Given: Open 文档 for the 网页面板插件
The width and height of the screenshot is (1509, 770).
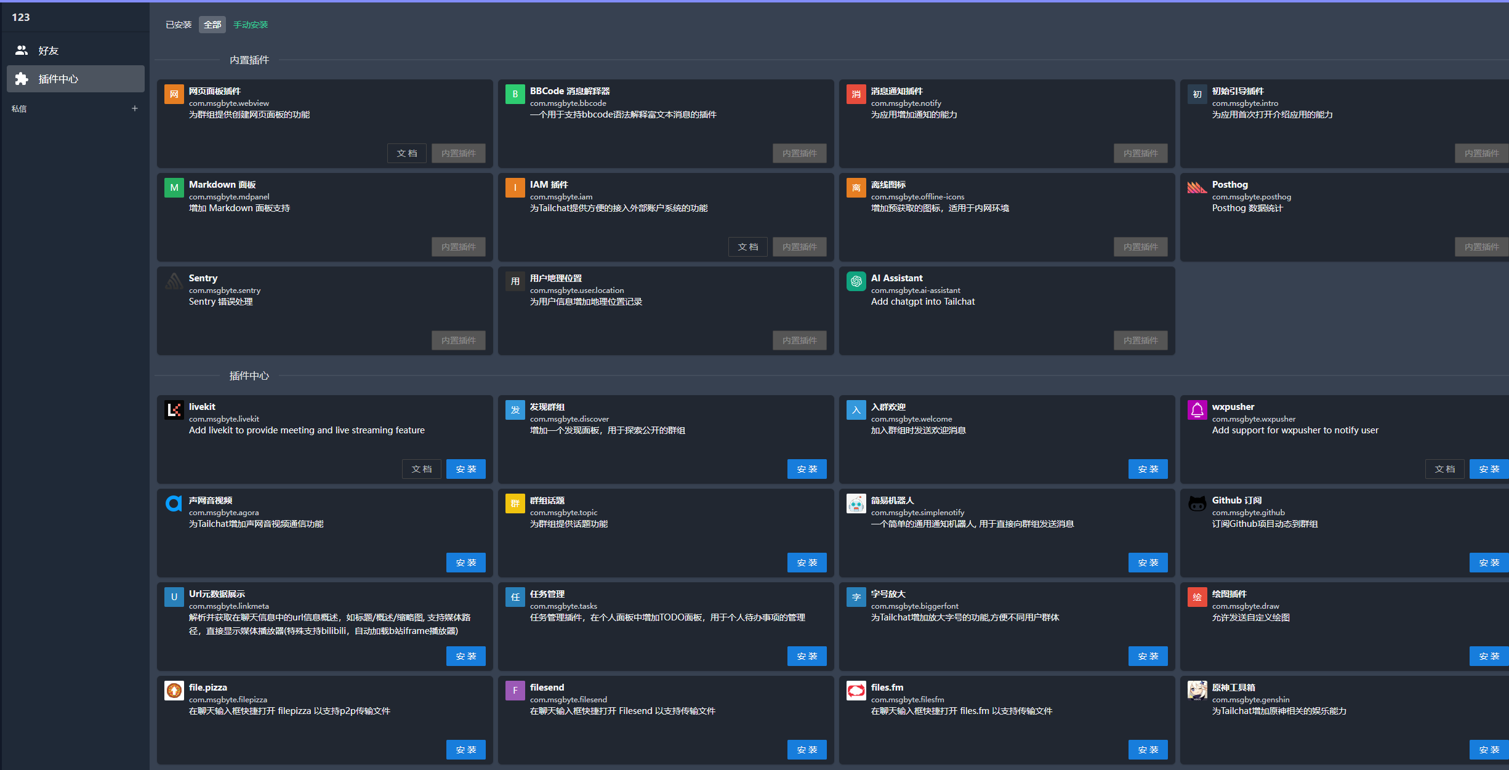Looking at the screenshot, I should point(406,153).
